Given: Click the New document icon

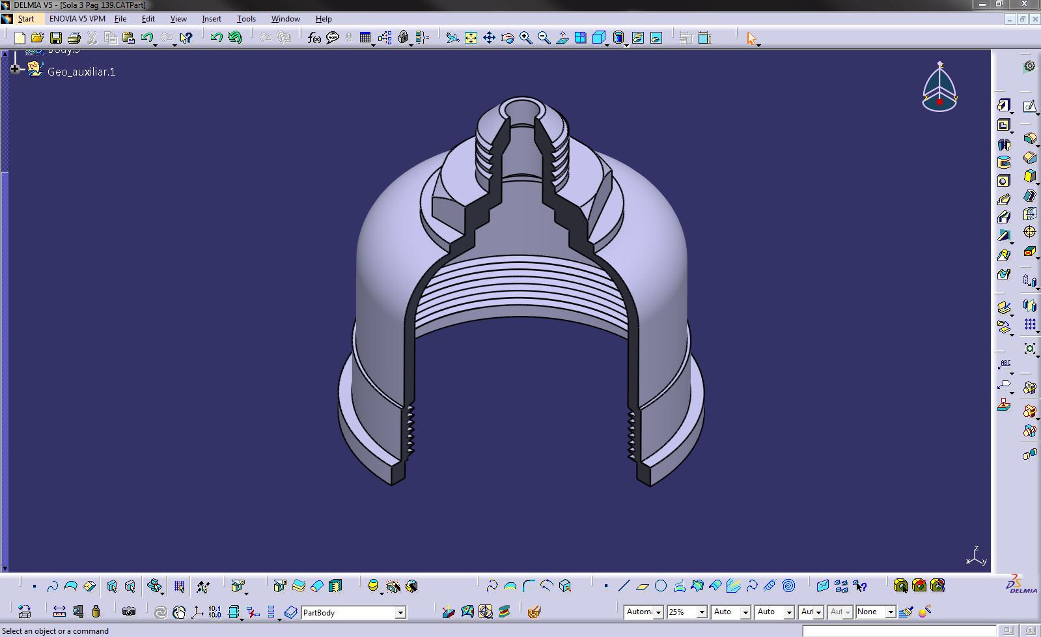Looking at the screenshot, I should click(x=20, y=38).
